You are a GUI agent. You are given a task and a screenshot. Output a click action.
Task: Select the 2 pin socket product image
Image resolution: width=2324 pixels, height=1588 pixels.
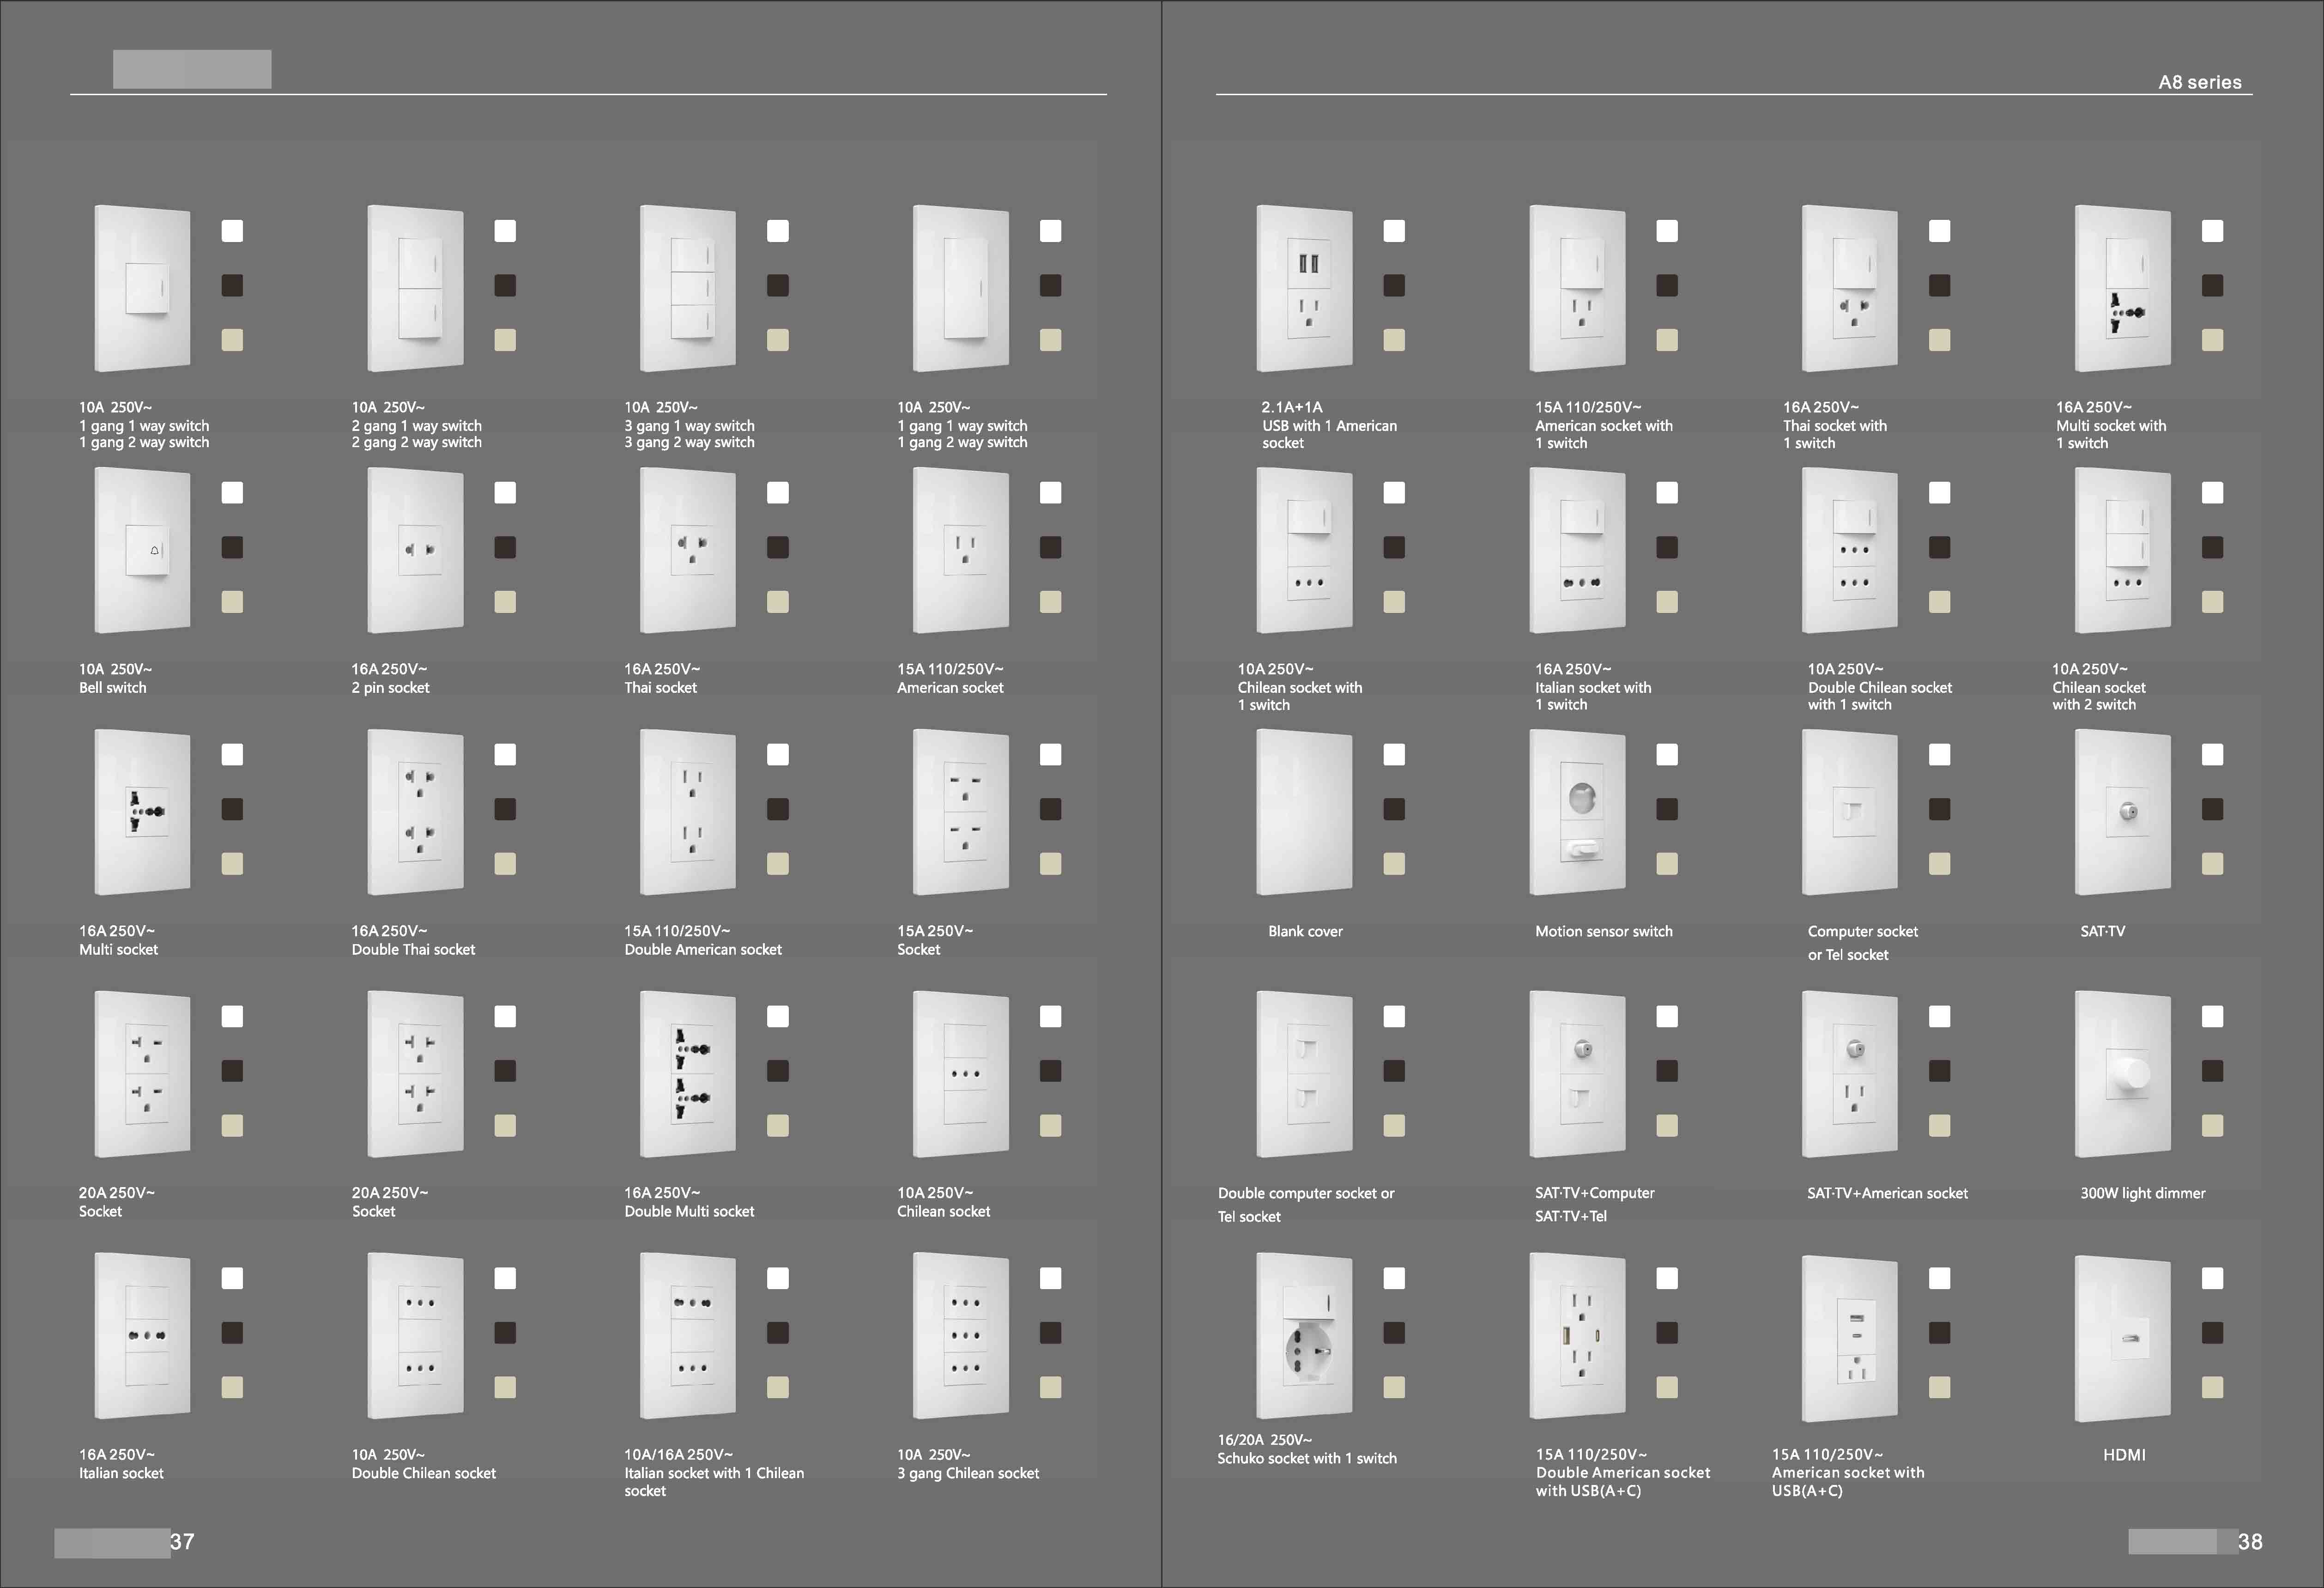pos(415,550)
